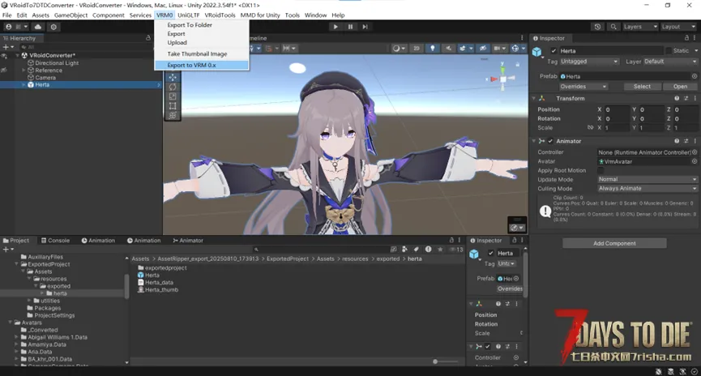Lock the main Inspector panel
This screenshot has height=376, width=701.
686,38
